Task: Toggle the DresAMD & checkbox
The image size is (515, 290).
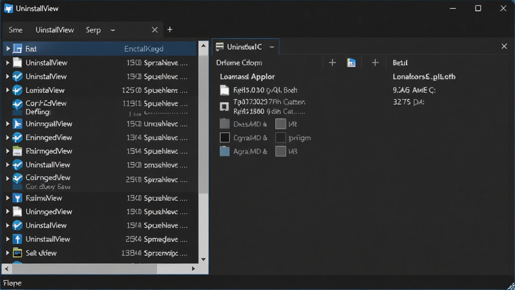Action: click(225, 124)
